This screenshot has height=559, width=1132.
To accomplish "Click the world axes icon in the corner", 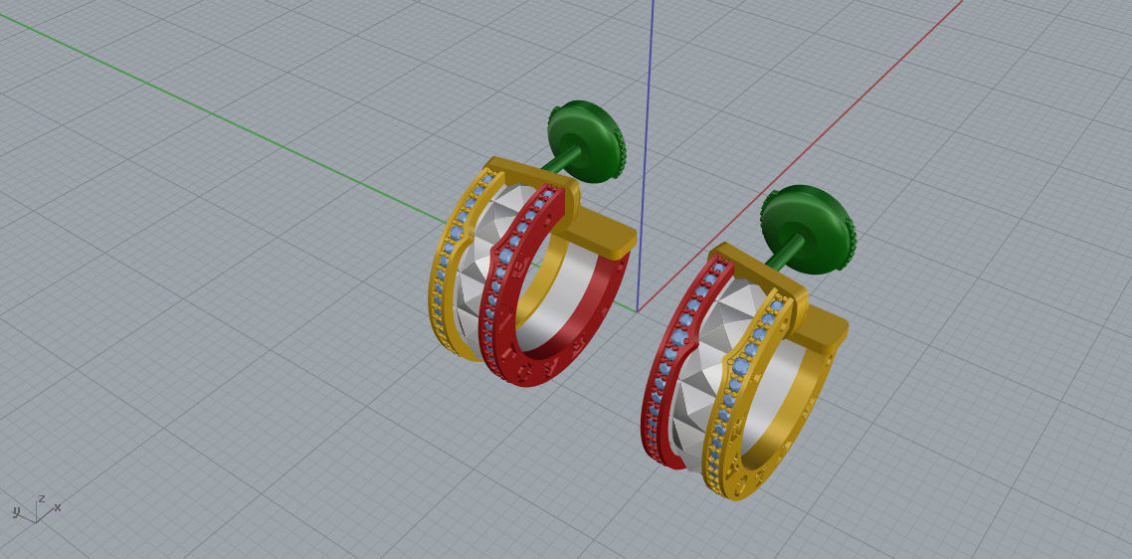I will (35, 509).
